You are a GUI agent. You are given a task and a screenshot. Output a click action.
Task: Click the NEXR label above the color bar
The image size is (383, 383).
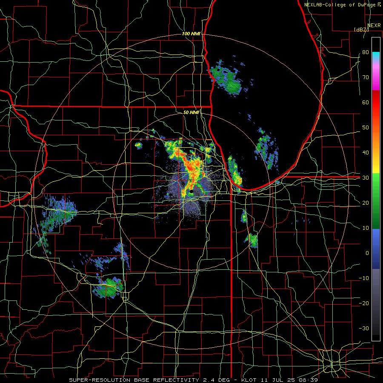click(x=374, y=26)
